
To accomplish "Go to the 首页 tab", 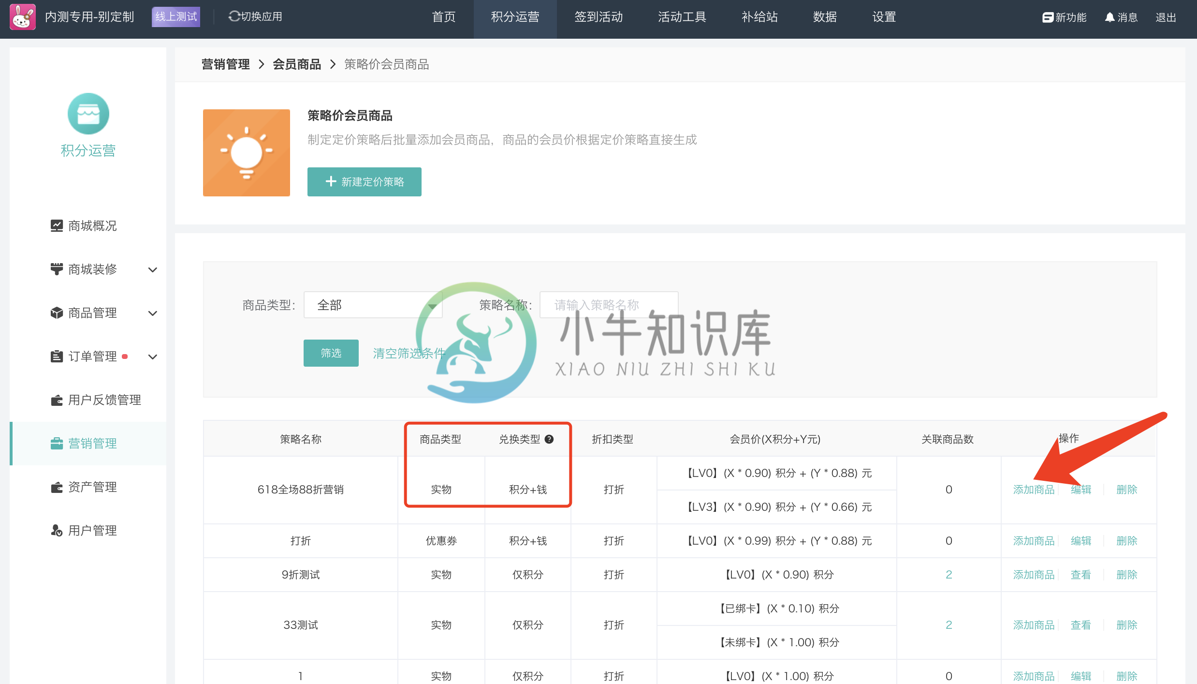I will pos(444,17).
